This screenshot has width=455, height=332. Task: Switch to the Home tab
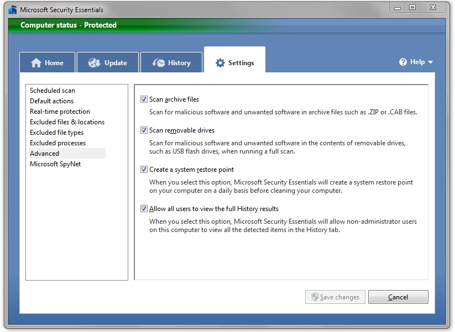[x=48, y=62]
